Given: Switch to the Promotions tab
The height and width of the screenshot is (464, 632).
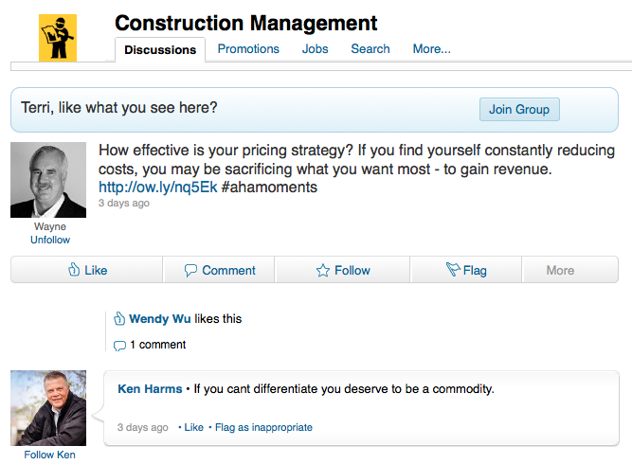Looking at the screenshot, I should coord(248,48).
